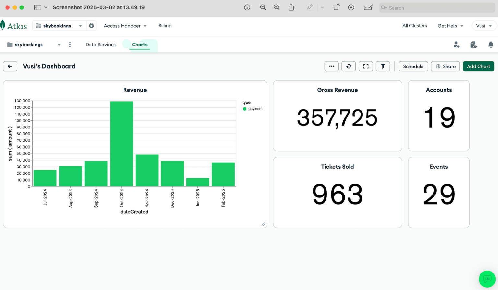Zoom out in Preview toolbar
The image size is (498, 290).
[x=263, y=7]
